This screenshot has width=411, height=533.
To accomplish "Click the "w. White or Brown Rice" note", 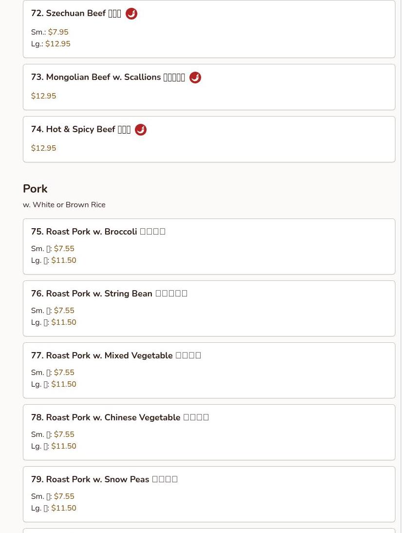I will [x=64, y=205].
